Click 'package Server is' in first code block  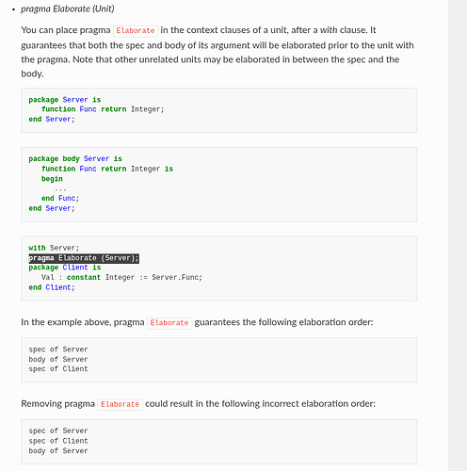coord(65,100)
